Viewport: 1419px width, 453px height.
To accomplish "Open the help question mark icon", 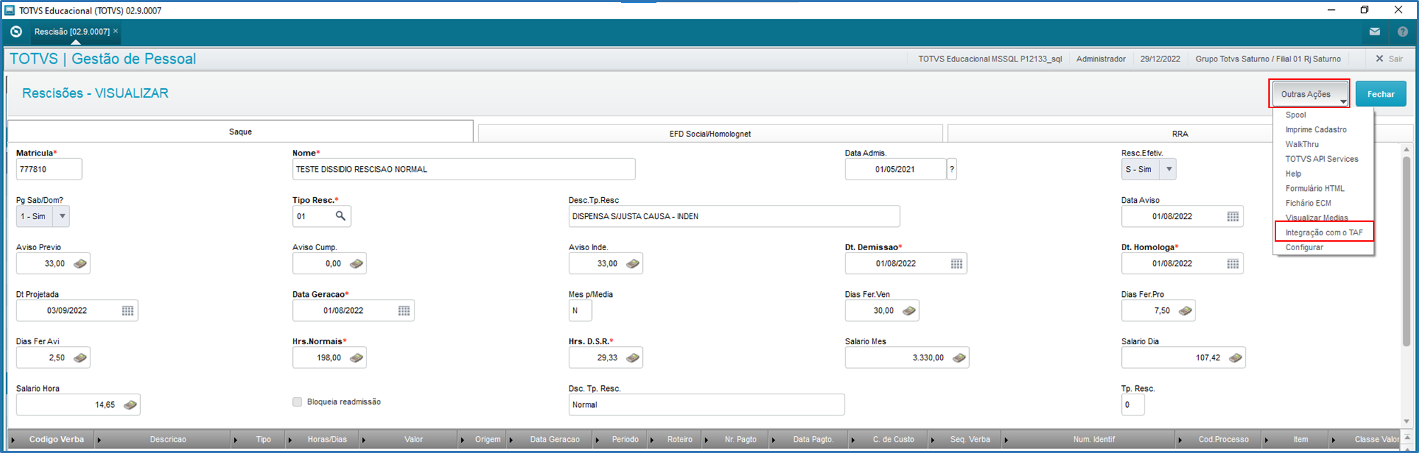I will pos(1403,32).
